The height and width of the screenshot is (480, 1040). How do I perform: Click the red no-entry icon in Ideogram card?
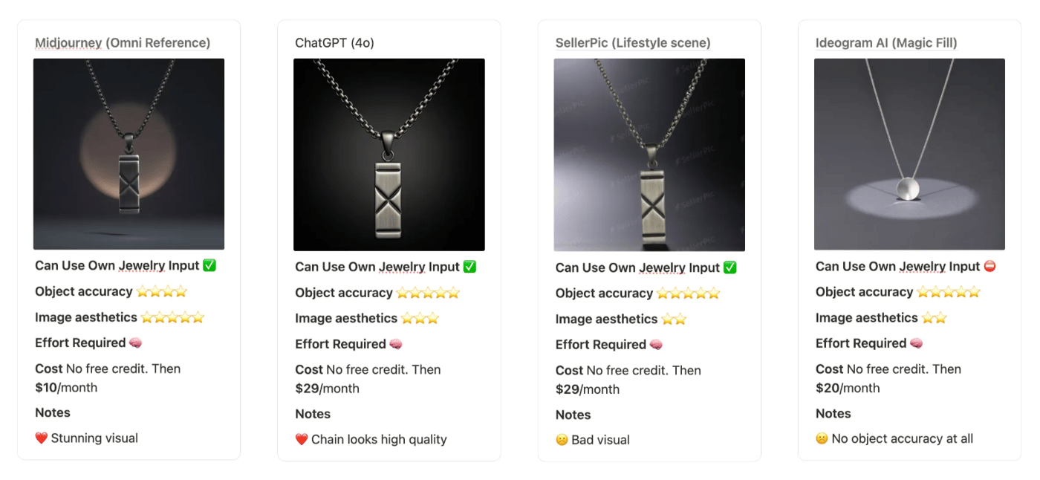coord(989,266)
